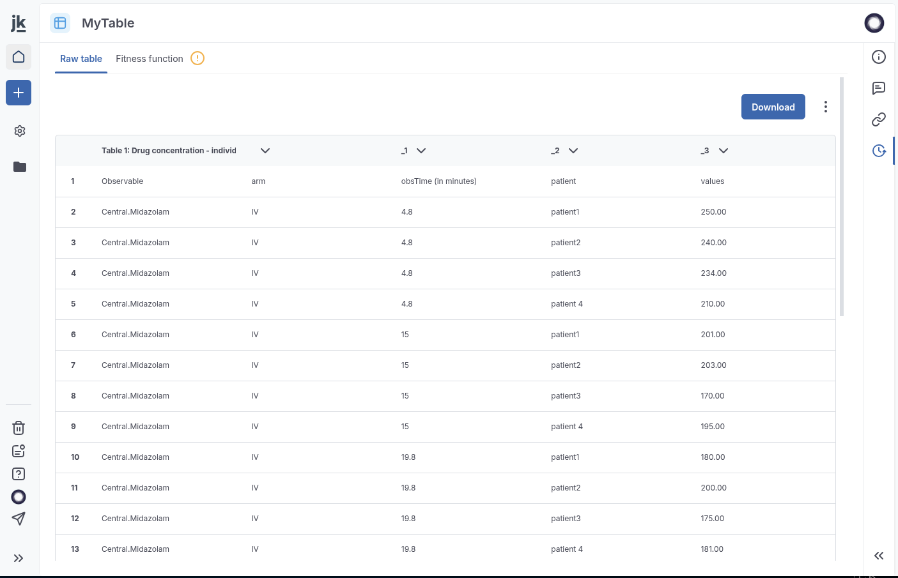
Task: Open the _1 column dropdown
Action: 421,151
